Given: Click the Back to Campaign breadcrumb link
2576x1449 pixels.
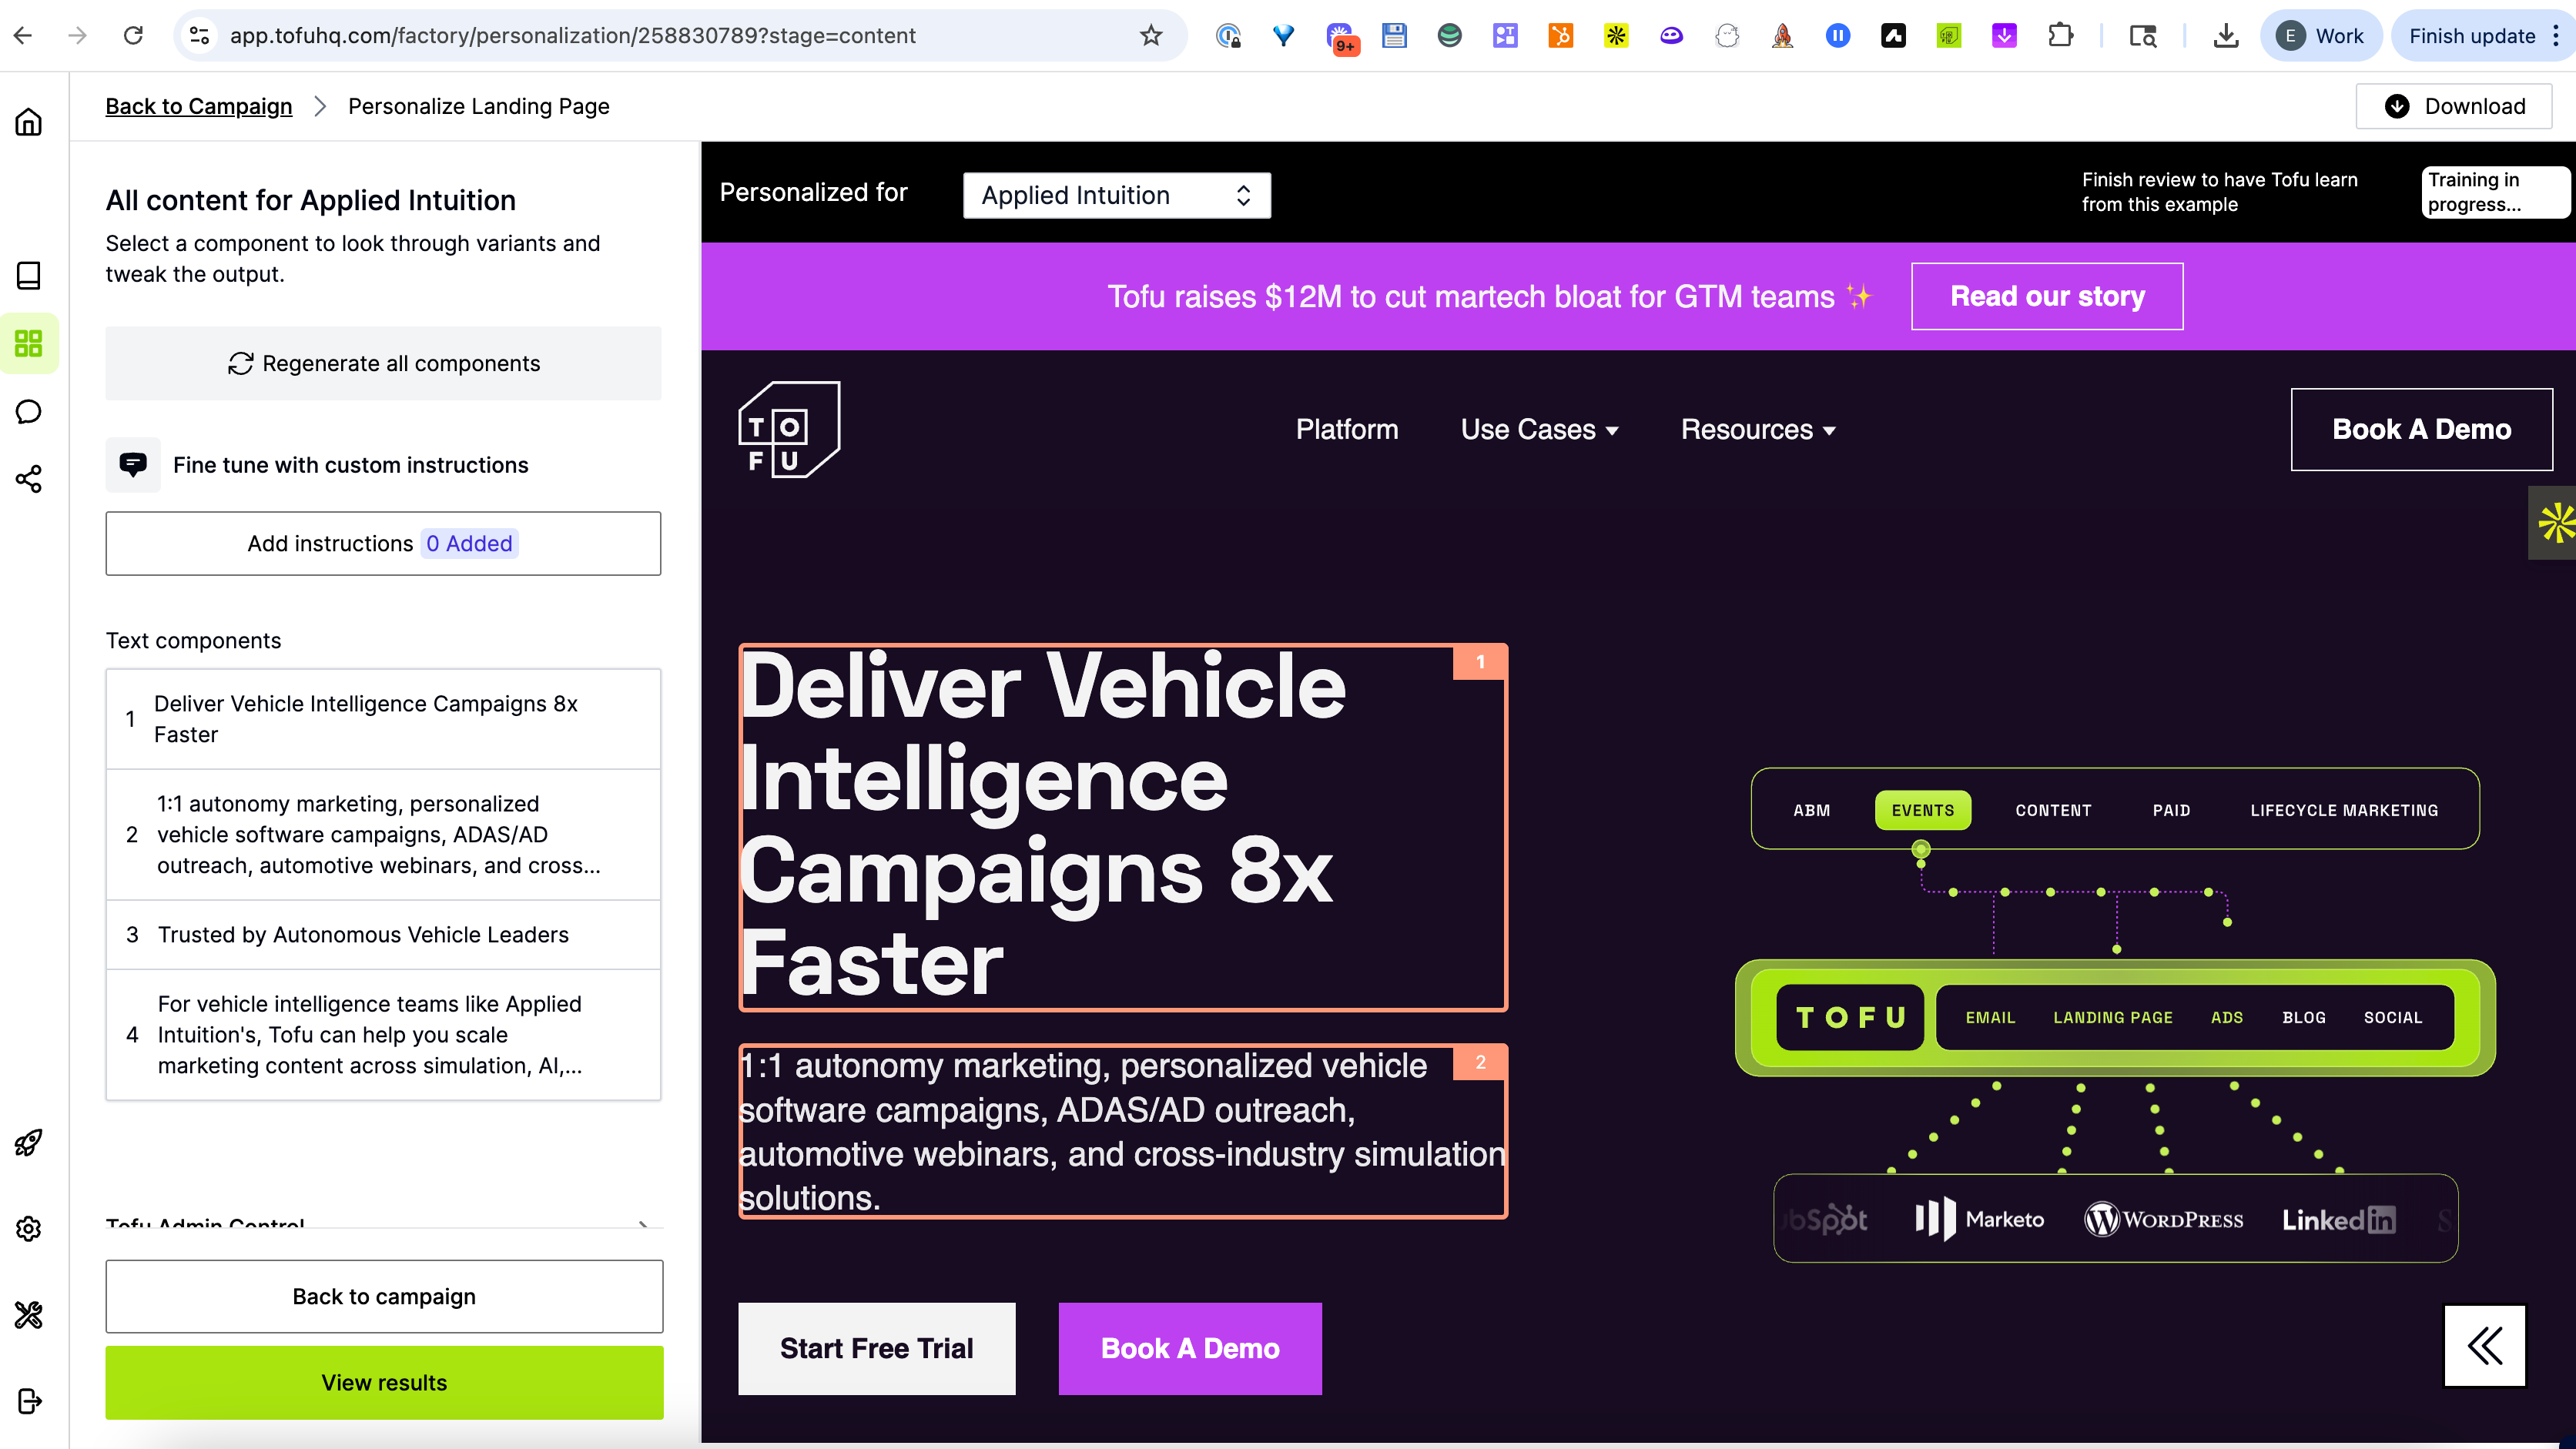Looking at the screenshot, I should pyautogui.click(x=199, y=106).
